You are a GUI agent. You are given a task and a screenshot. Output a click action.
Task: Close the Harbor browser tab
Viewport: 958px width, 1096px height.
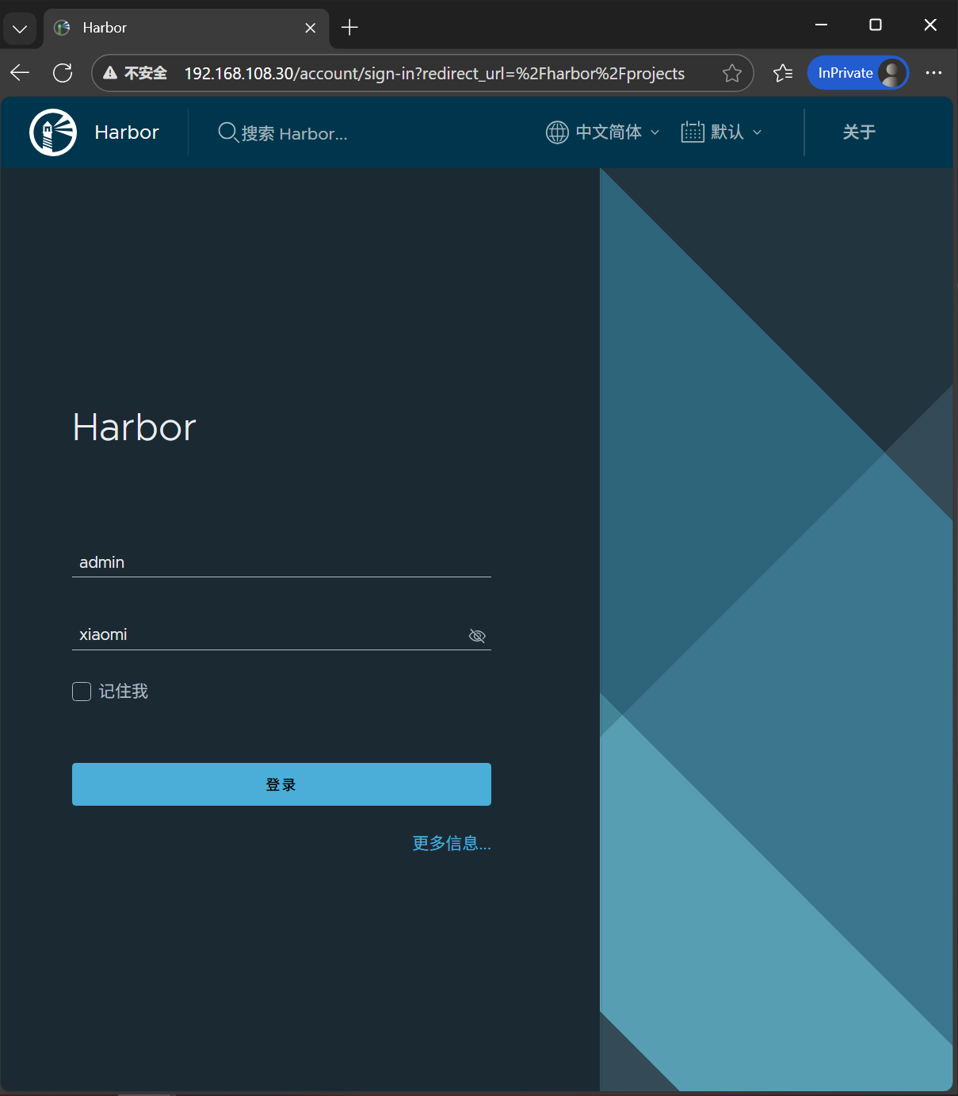[x=311, y=28]
